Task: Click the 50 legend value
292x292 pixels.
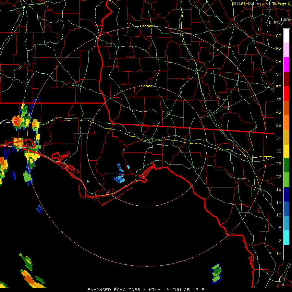Action: coord(279,87)
